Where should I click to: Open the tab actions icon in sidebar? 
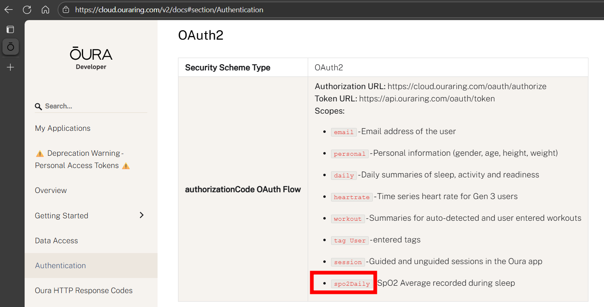[10, 29]
